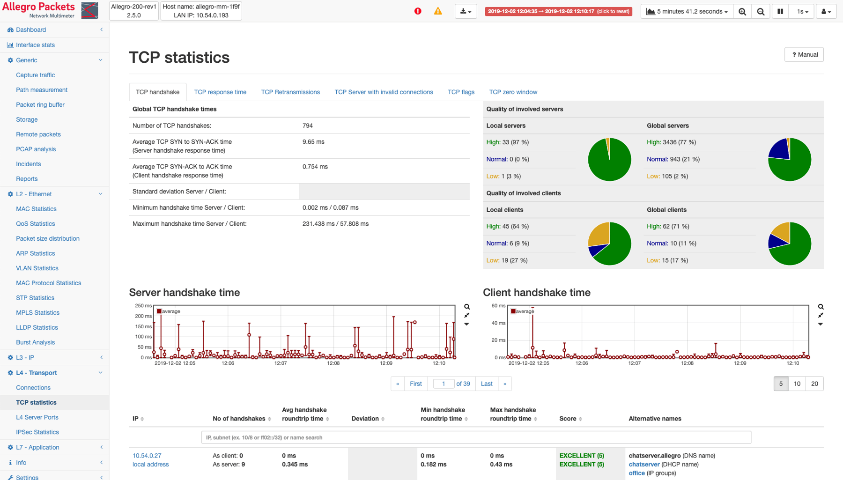
Task: Open the zoom icon on the Server handshake chart
Action: [466, 306]
